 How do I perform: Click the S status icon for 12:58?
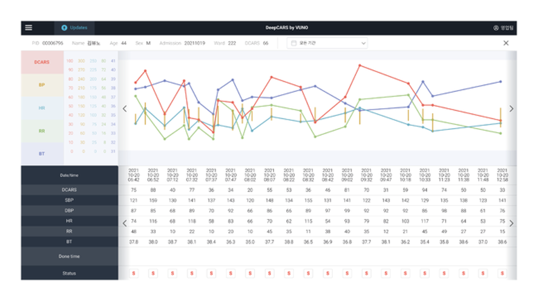tap(502, 273)
